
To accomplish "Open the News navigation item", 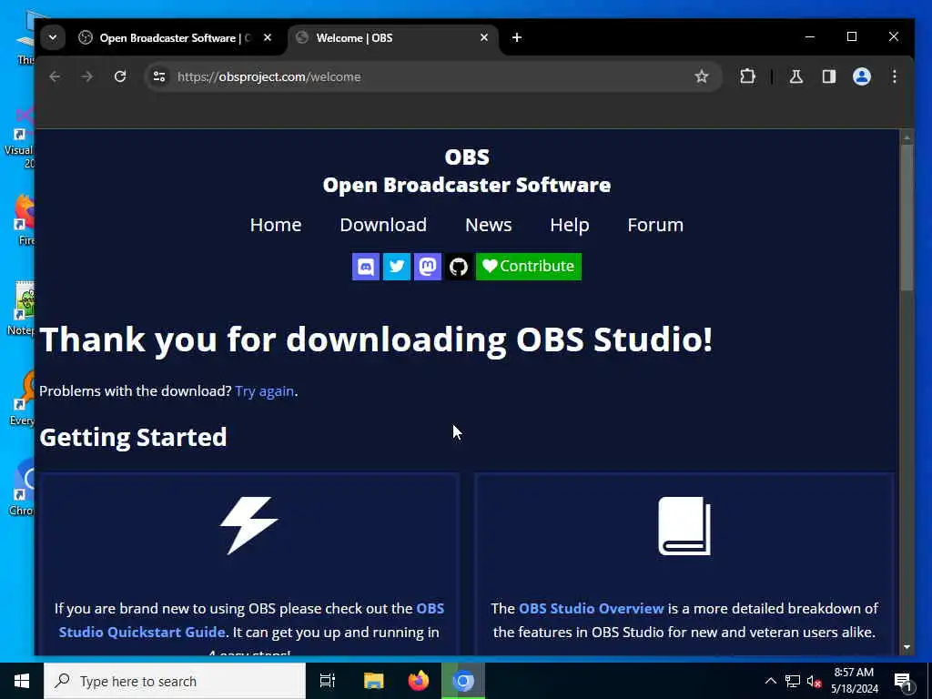I will pyautogui.click(x=489, y=225).
